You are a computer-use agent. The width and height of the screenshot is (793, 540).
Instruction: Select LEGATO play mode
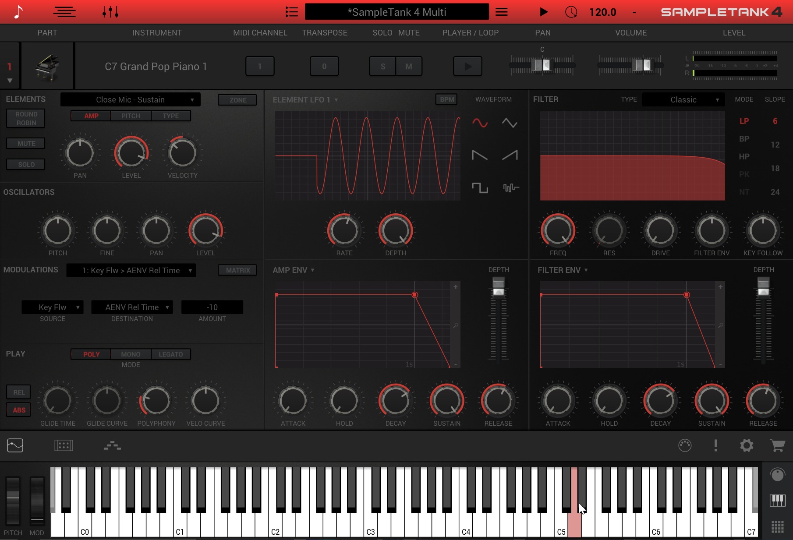(171, 354)
